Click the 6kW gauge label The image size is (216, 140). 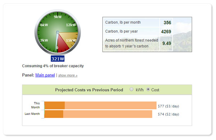point(44,25)
